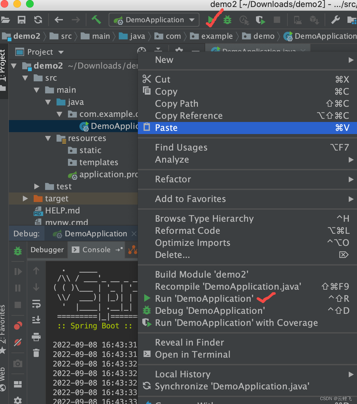The width and height of the screenshot is (357, 404).
Task: Open settings via the wrench toolbar icon
Action: point(335,20)
